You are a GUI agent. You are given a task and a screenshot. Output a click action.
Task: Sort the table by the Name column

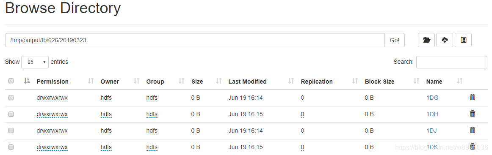click(460, 81)
